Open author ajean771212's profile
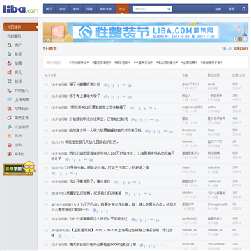The width and height of the screenshot is (251, 251). pos(190,84)
